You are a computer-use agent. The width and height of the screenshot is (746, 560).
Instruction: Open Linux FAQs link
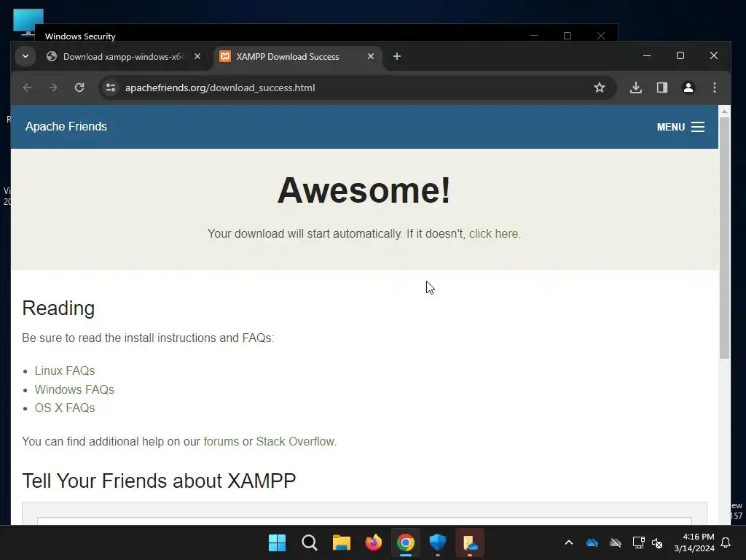coord(65,370)
